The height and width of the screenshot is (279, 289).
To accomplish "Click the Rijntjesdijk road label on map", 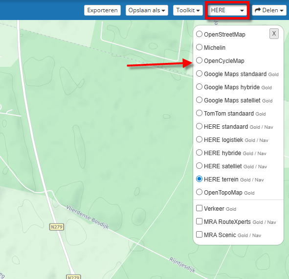I will (x=182, y=265).
